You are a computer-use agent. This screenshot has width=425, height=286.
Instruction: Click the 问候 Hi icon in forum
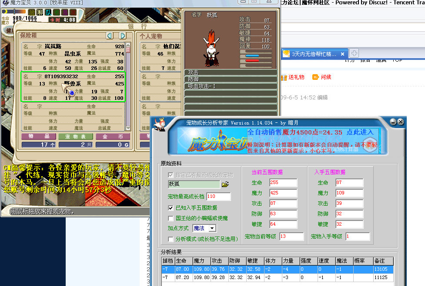[x=315, y=77]
